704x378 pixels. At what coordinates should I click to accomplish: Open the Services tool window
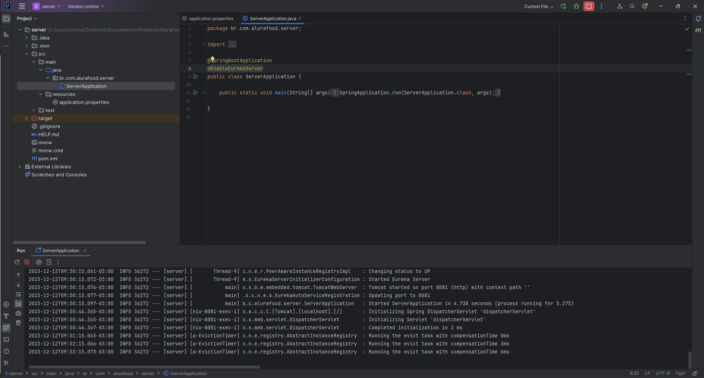point(6,304)
